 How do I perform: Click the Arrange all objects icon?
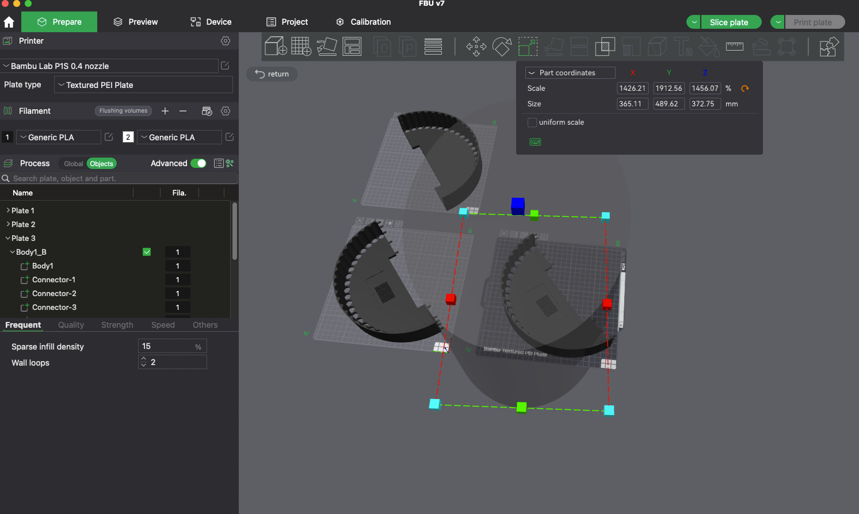[x=352, y=46]
